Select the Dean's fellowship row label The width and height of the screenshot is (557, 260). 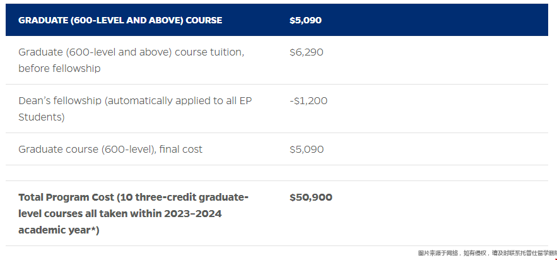coord(135,109)
